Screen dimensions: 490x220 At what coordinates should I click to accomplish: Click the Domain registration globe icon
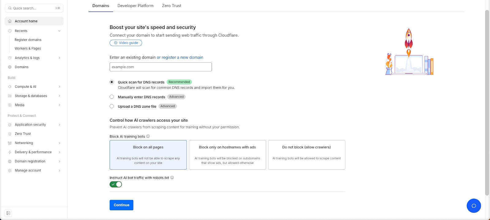(10, 161)
